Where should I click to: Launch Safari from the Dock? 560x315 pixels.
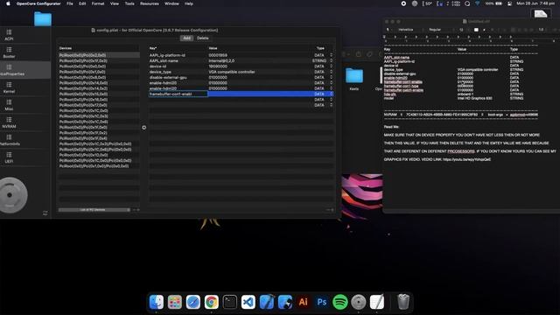point(193,302)
